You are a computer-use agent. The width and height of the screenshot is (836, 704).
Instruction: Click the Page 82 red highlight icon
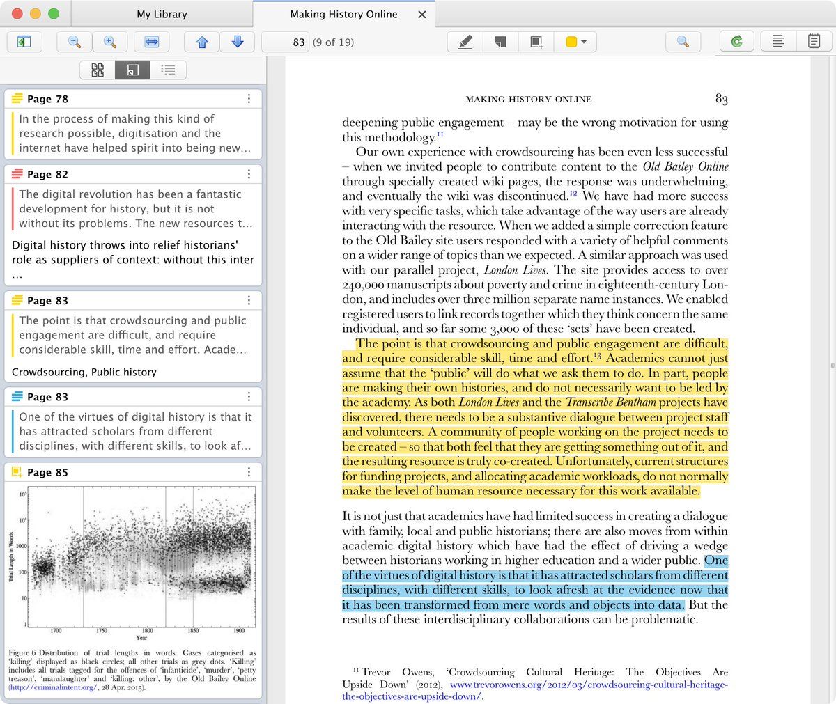click(17, 174)
